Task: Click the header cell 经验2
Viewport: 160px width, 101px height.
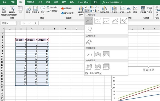Action: point(32,40)
